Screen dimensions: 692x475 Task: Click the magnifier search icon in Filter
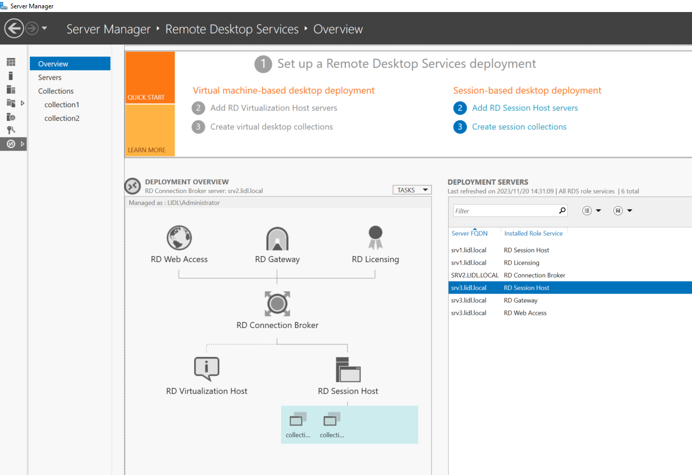(x=562, y=210)
